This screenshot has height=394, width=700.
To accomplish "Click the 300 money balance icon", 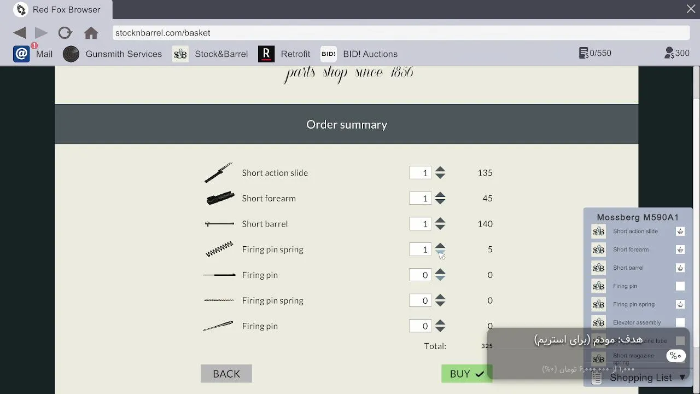I will click(x=669, y=53).
